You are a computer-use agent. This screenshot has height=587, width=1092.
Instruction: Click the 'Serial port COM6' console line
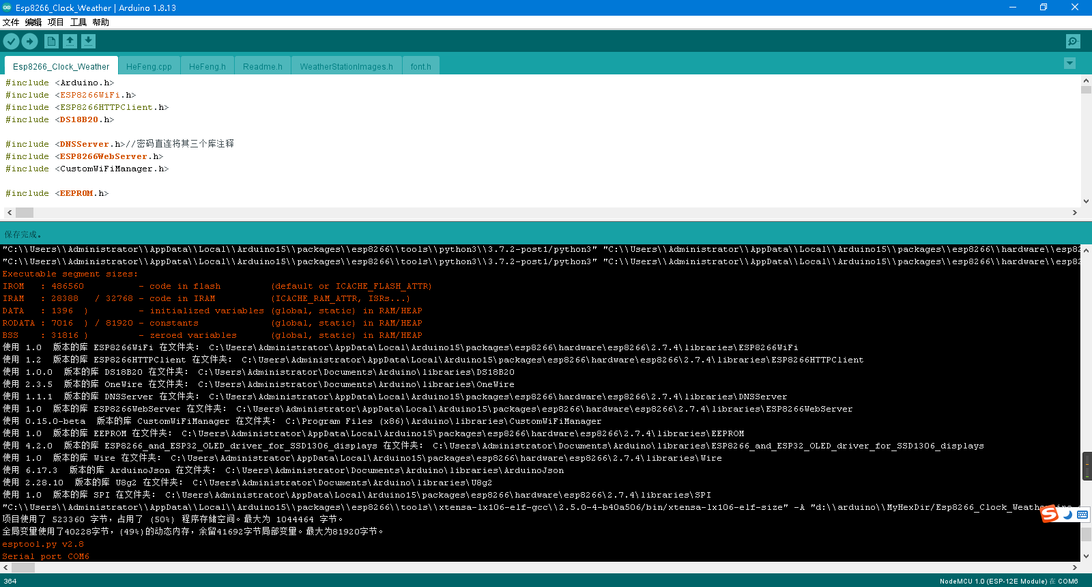click(46, 556)
